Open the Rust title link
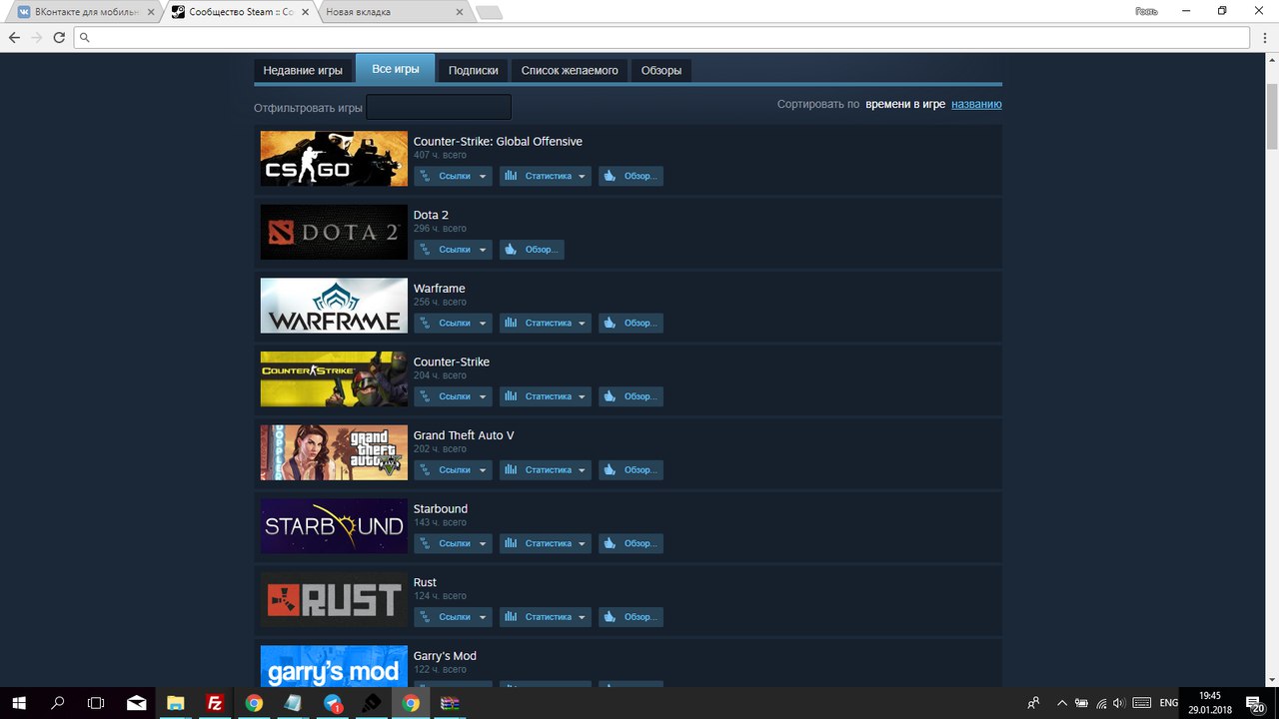 pos(425,582)
